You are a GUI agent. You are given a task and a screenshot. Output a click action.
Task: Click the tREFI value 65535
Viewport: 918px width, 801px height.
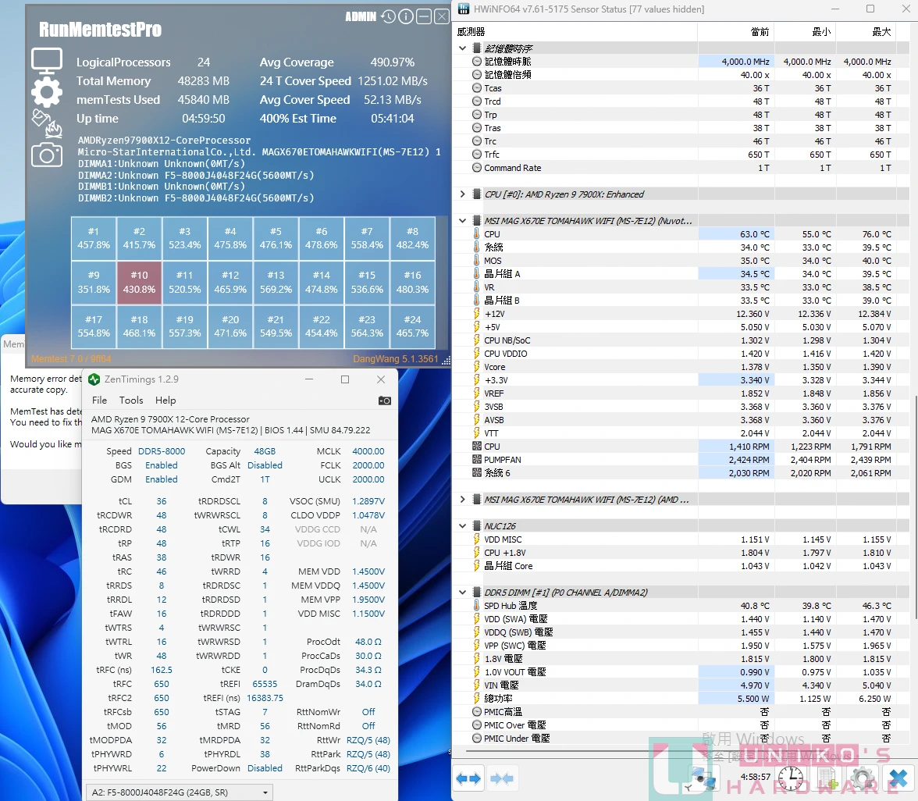pyautogui.click(x=265, y=684)
